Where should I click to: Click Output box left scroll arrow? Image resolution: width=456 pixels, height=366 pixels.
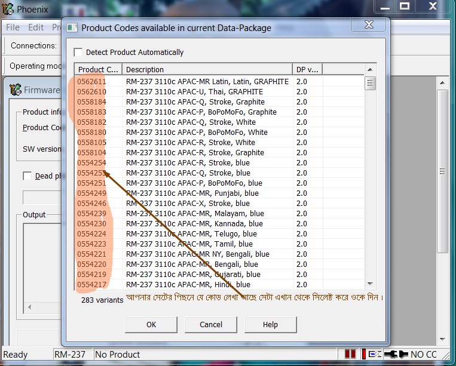(29, 307)
